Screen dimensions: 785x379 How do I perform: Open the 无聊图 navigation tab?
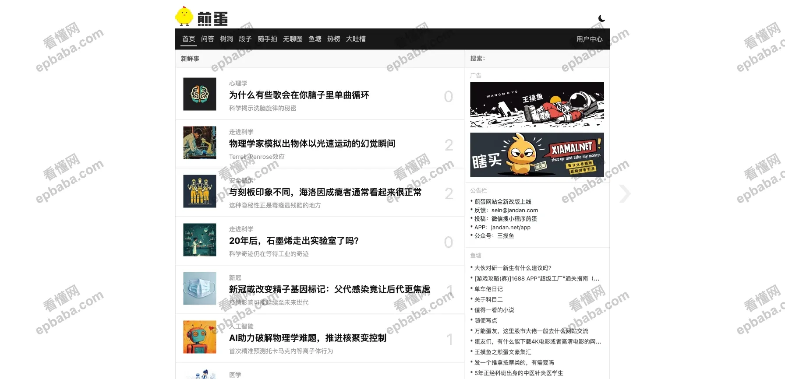click(293, 39)
